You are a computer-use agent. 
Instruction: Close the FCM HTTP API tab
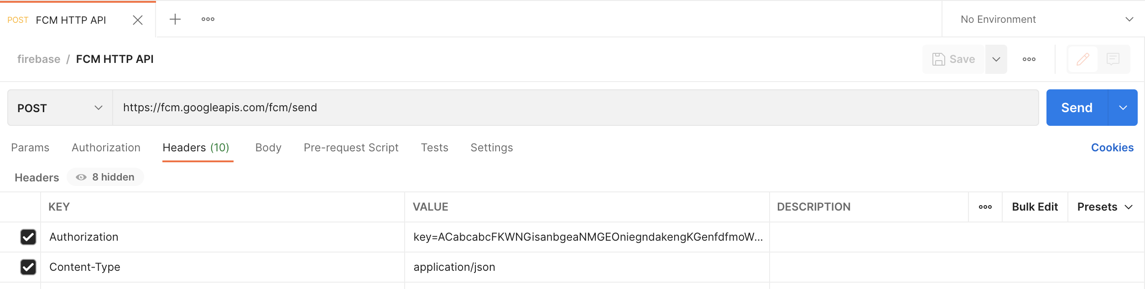pos(138,20)
